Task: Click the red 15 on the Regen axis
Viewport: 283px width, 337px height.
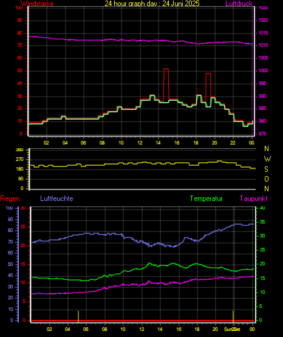Action: pos(23,264)
